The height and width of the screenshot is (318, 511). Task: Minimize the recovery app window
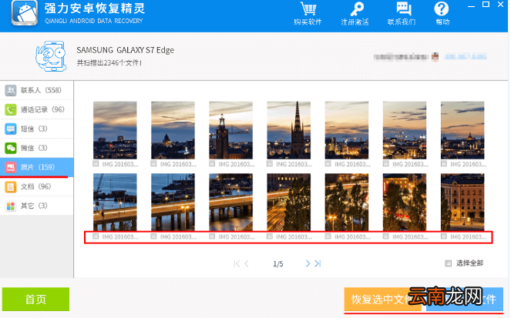point(471,5)
